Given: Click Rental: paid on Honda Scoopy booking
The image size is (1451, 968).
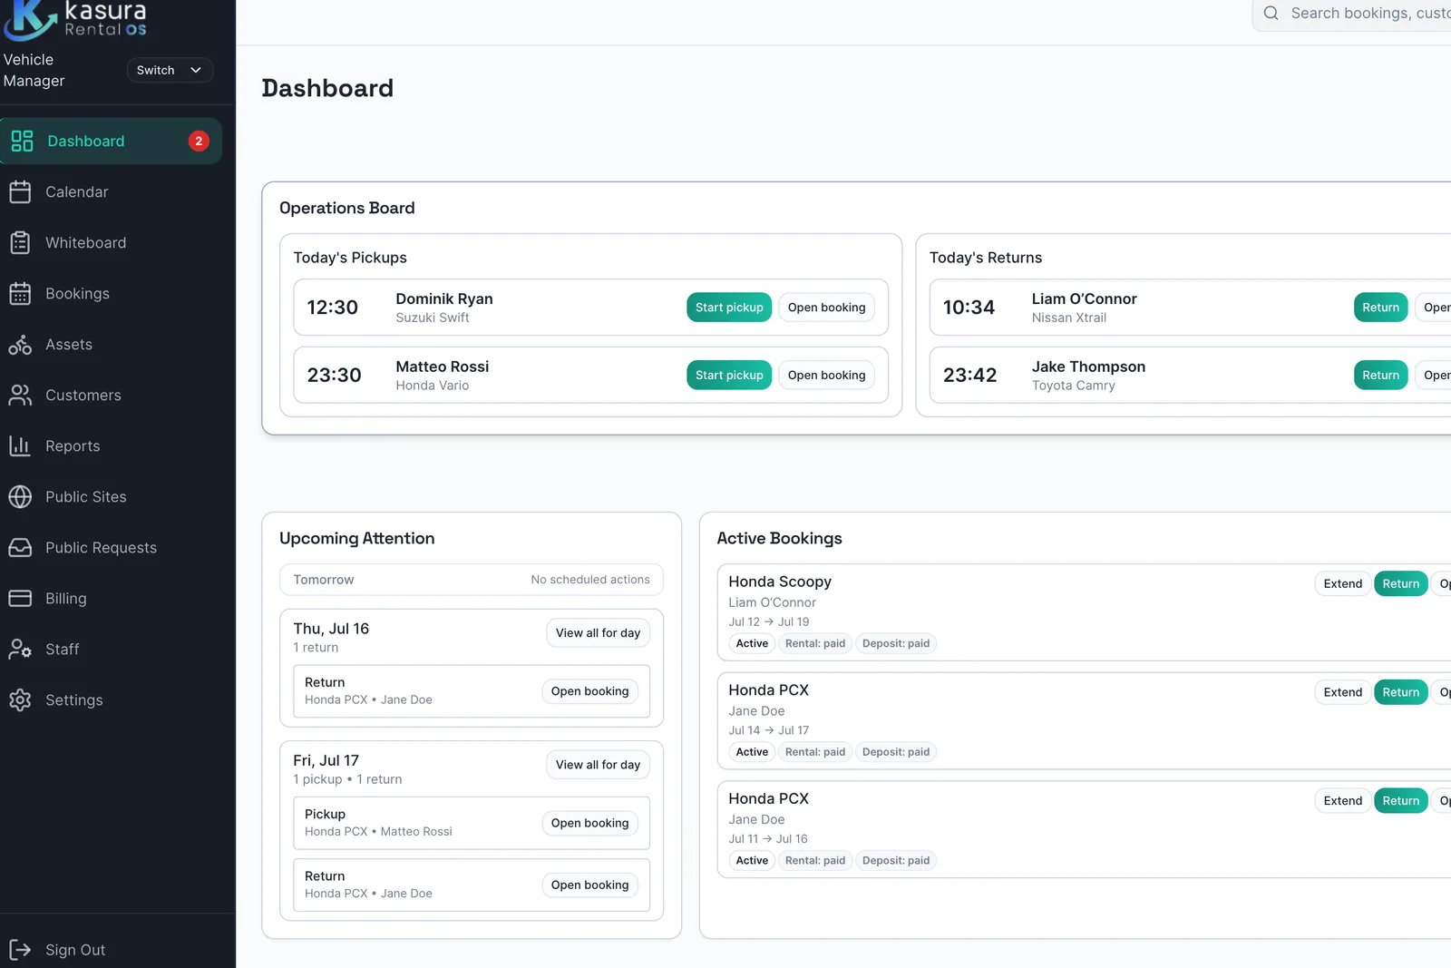Looking at the screenshot, I should (815, 643).
